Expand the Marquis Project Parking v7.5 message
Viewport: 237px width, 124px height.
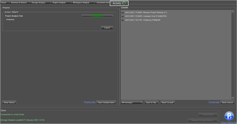[x=123, y=12]
